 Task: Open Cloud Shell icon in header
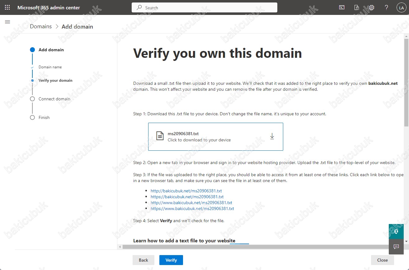[342, 8]
